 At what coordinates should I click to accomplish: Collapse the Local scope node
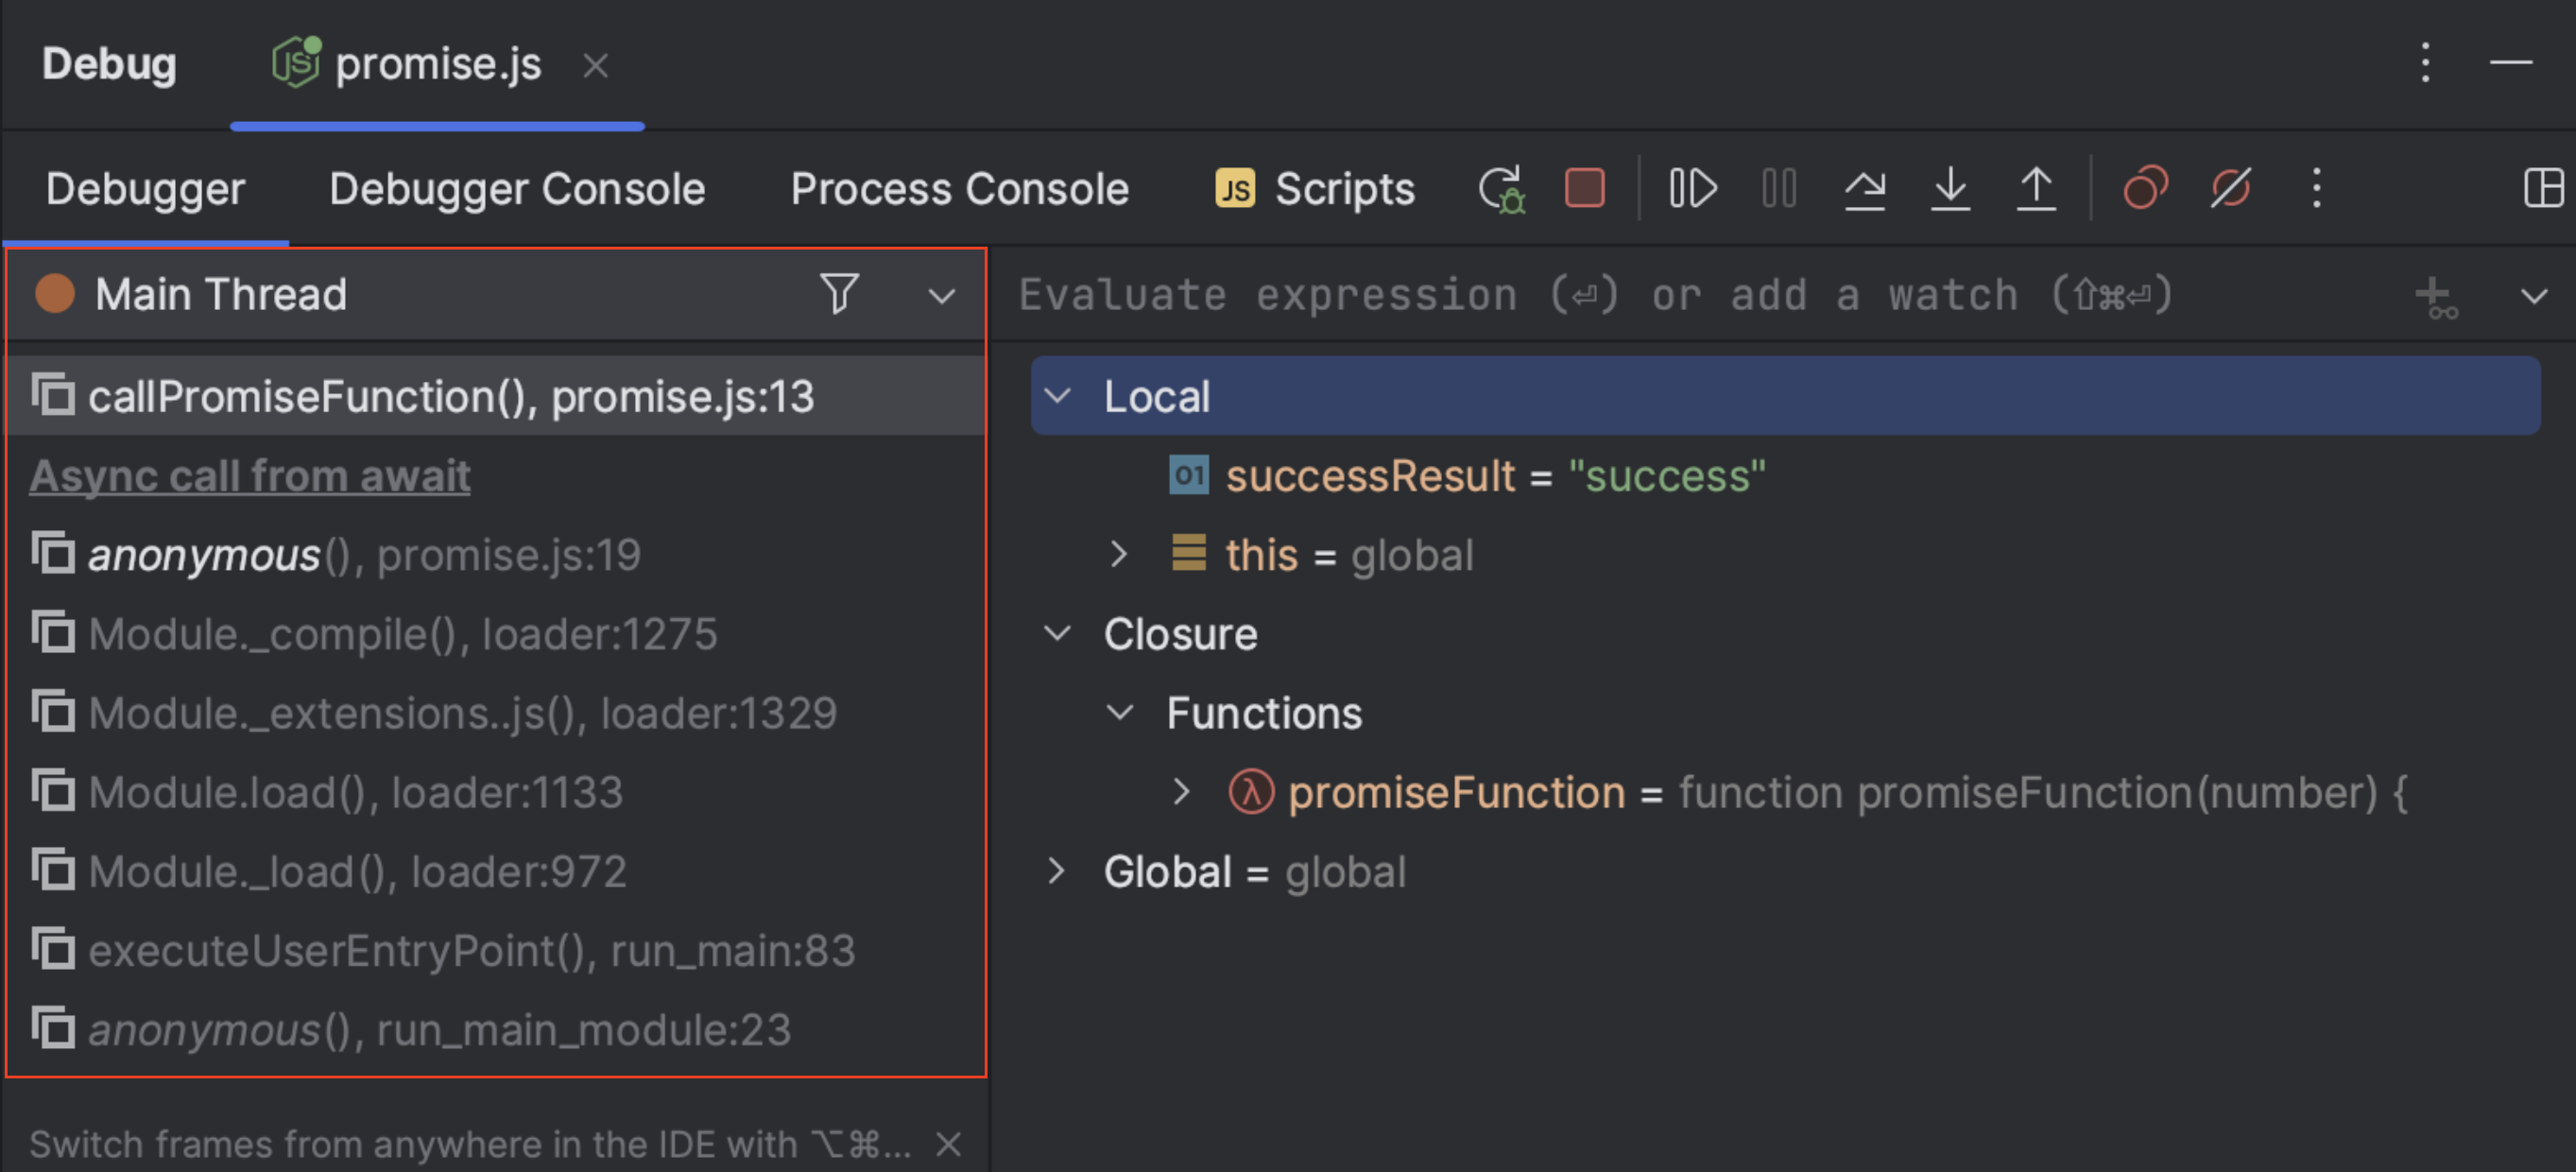pos(1057,396)
